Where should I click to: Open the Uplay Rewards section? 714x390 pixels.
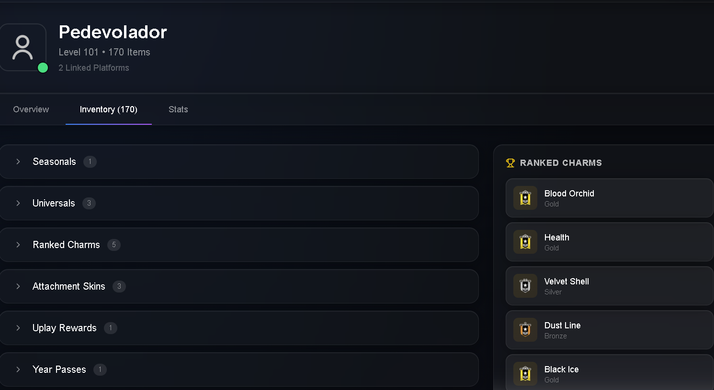pyautogui.click(x=239, y=328)
